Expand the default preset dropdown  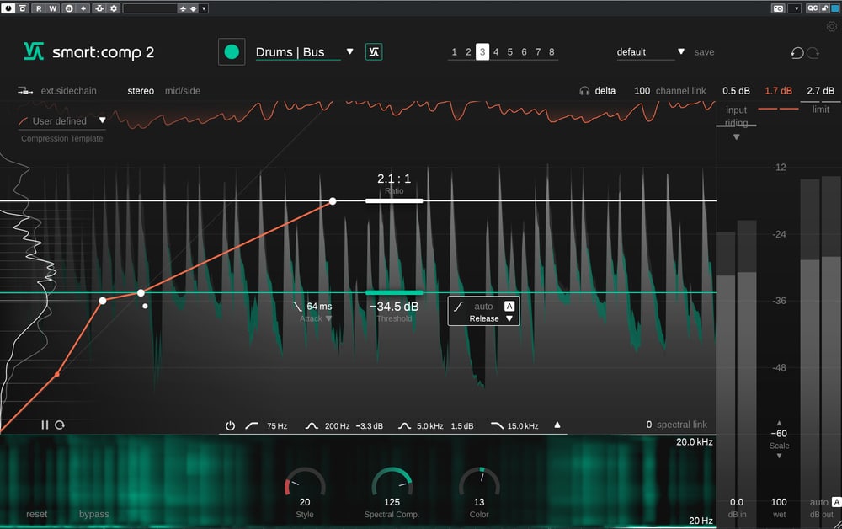click(681, 52)
